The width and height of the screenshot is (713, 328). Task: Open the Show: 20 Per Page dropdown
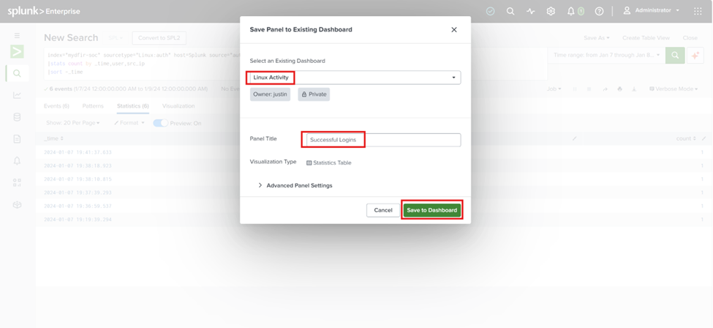(x=72, y=123)
